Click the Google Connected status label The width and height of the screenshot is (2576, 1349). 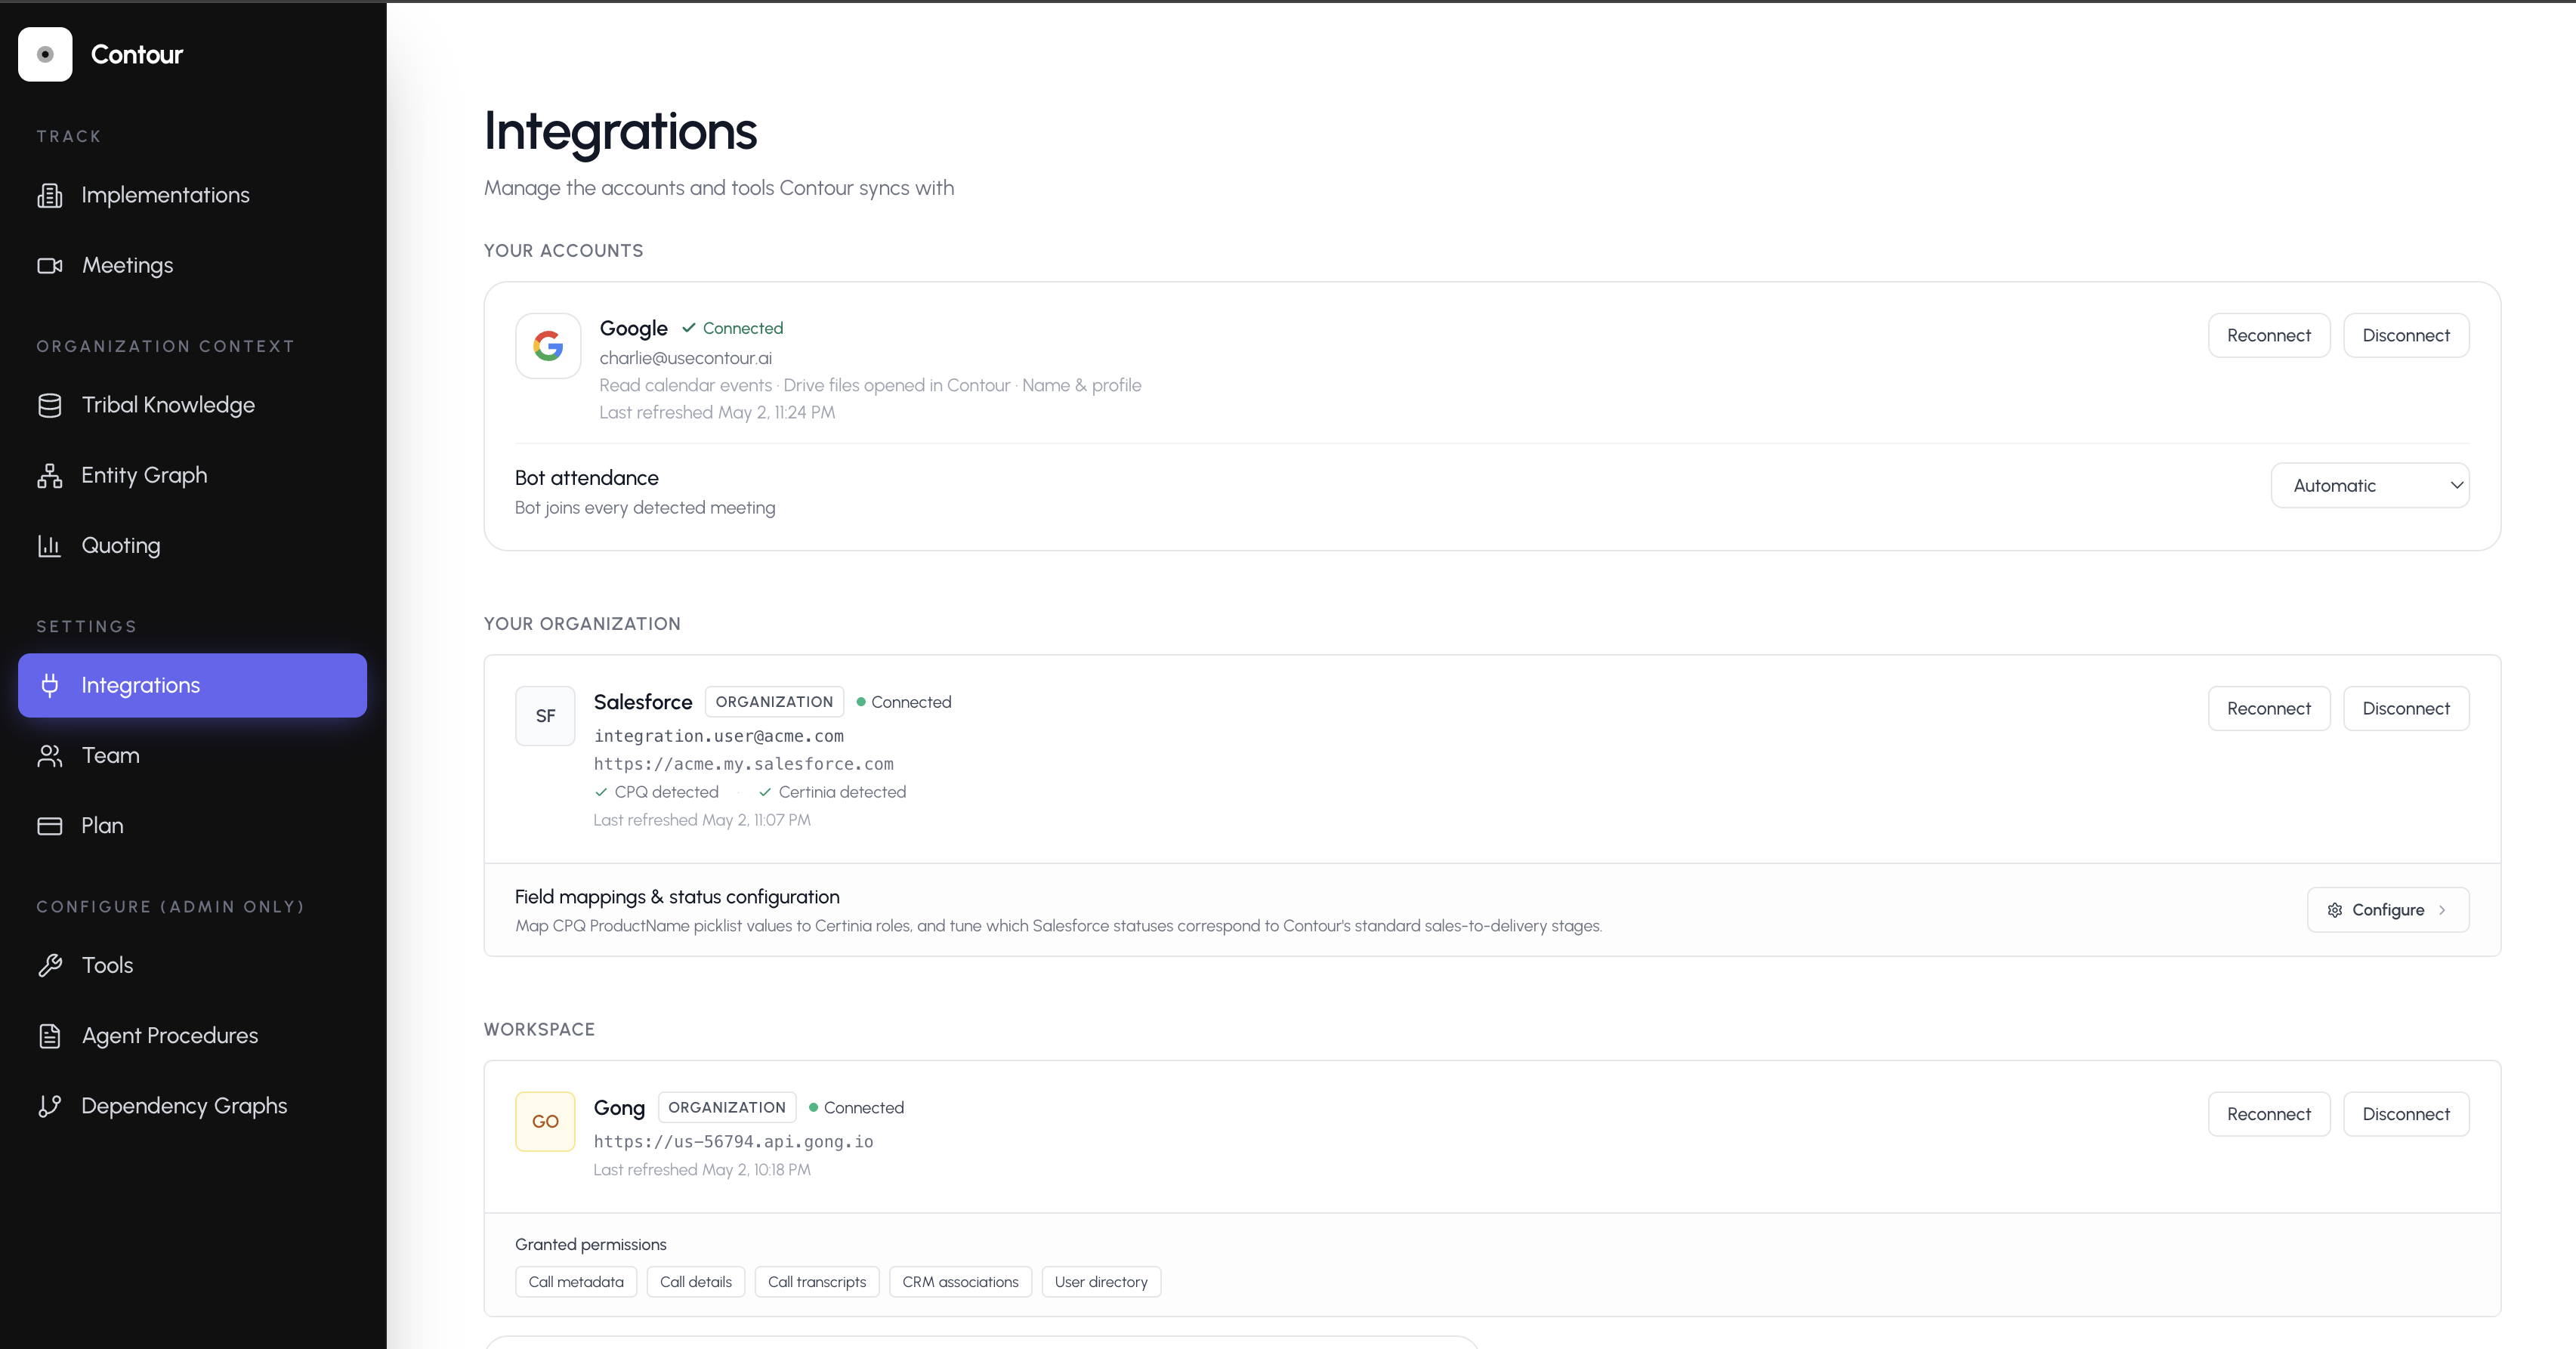point(733,328)
